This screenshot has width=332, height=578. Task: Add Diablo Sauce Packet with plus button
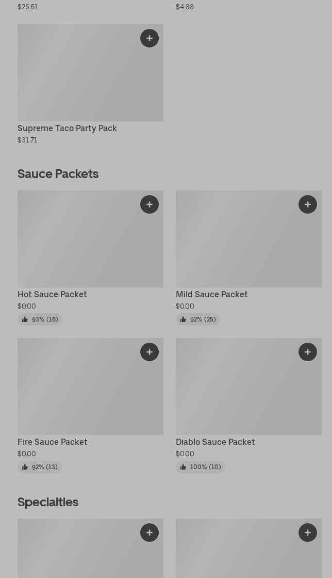click(308, 352)
